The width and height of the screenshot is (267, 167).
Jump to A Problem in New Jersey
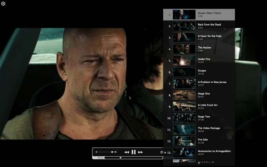tap(199, 84)
